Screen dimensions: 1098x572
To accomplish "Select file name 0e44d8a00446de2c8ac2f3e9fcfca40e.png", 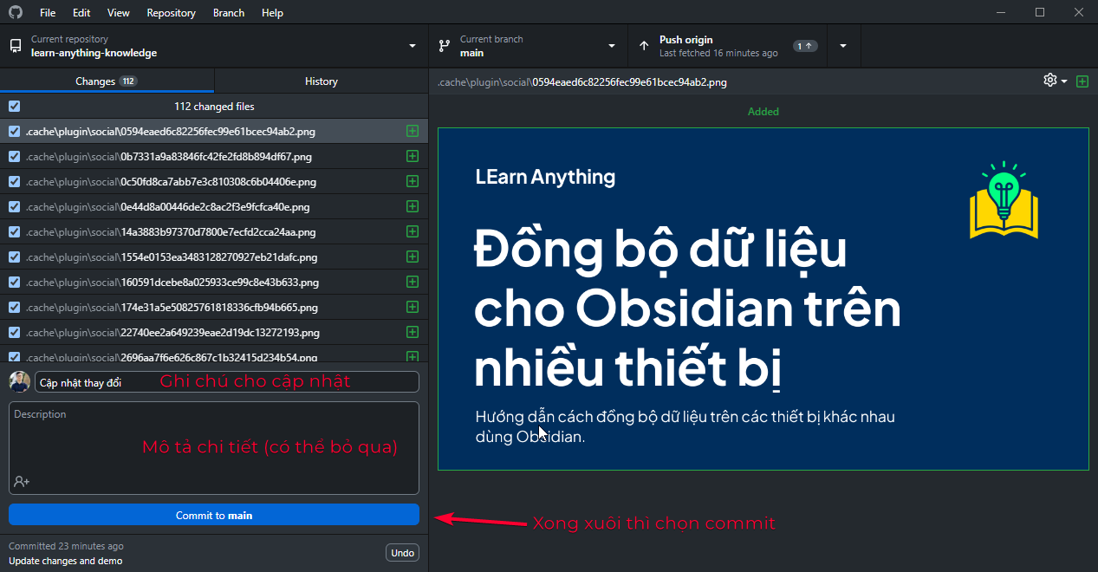I will (x=215, y=207).
